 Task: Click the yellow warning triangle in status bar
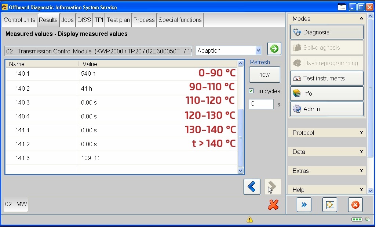click(250, 220)
